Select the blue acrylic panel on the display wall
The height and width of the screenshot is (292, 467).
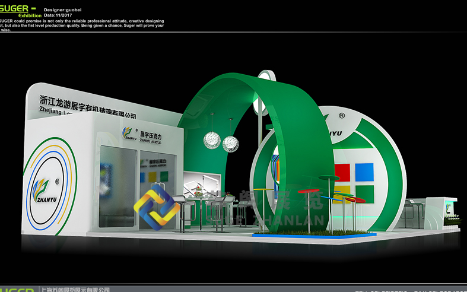tap(364, 172)
